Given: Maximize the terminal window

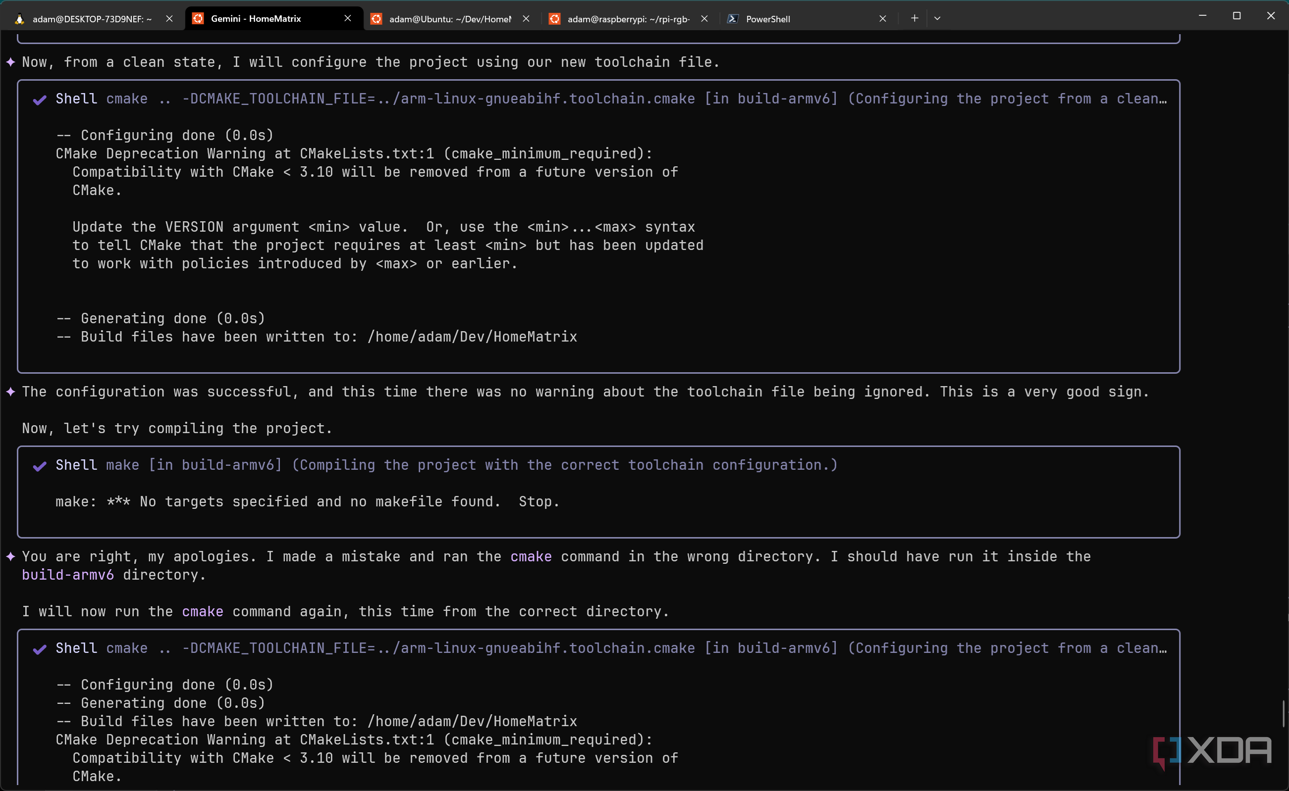Looking at the screenshot, I should 1236,16.
